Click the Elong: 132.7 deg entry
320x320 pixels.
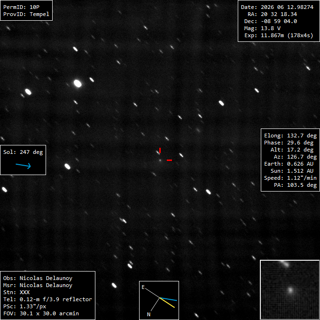pyautogui.click(x=290, y=136)
